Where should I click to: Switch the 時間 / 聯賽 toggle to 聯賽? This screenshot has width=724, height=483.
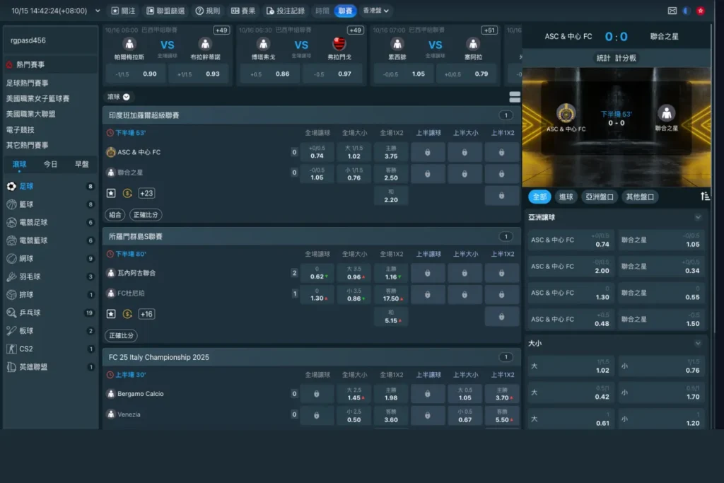point(345,11)
